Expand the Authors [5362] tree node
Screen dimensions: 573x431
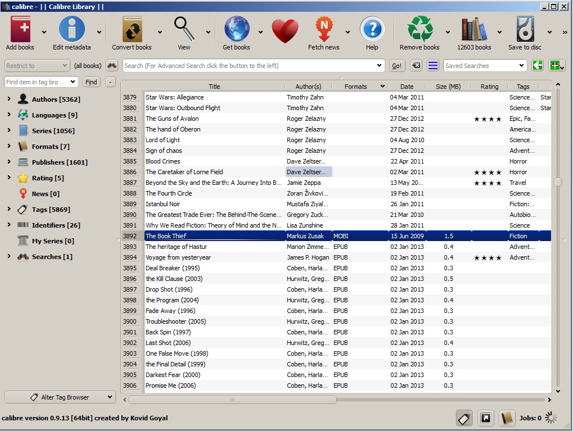tap(9, 99)
